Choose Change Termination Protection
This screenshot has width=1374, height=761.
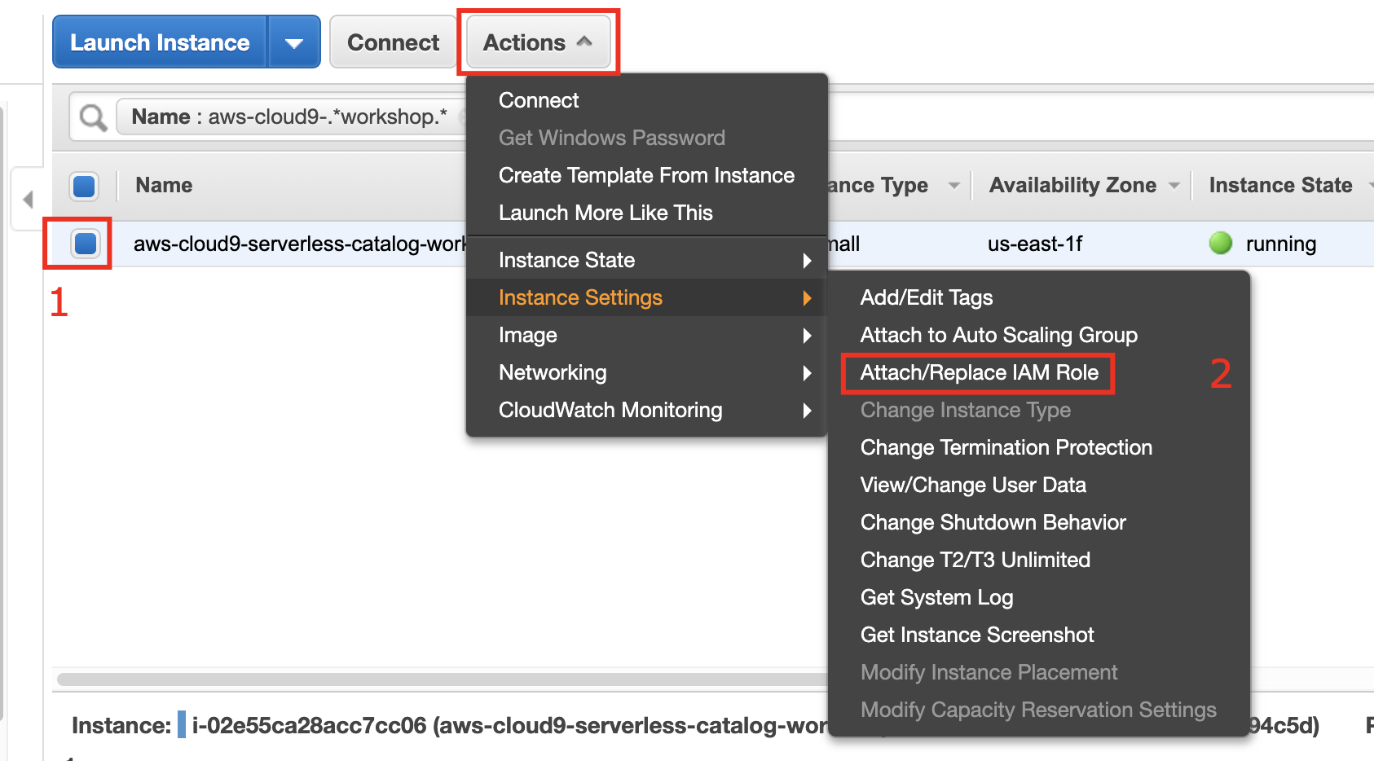pos(1006,447)
